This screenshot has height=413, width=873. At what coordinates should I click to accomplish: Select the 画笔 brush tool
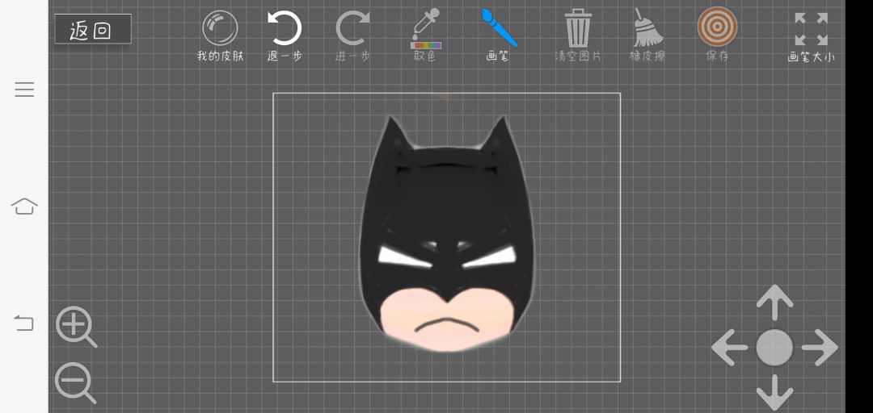click(498, 35)
